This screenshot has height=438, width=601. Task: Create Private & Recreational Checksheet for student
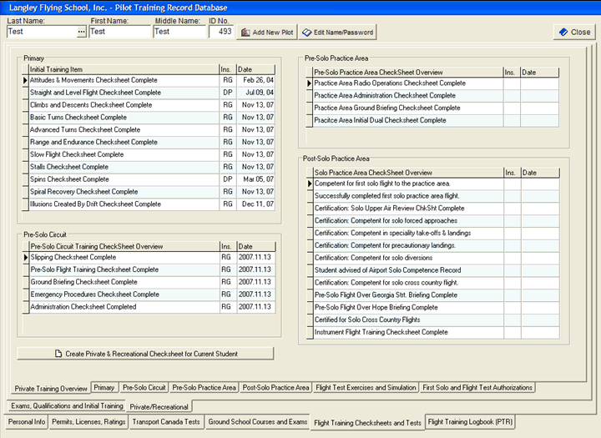pyautogui.click(x=145, y=354)
